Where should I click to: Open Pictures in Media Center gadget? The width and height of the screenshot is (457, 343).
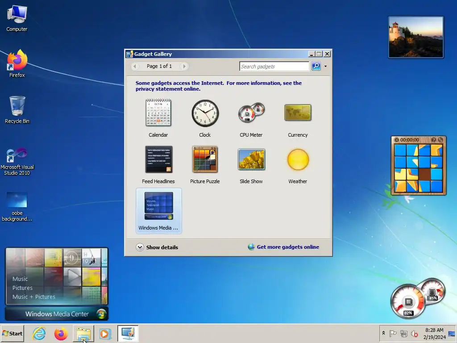(x=22, y=288)
